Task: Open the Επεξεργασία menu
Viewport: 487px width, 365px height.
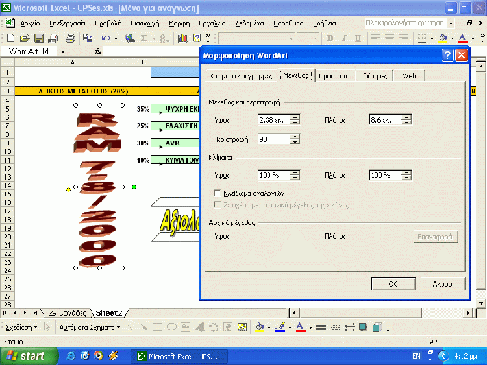Action: pos(68,23)
